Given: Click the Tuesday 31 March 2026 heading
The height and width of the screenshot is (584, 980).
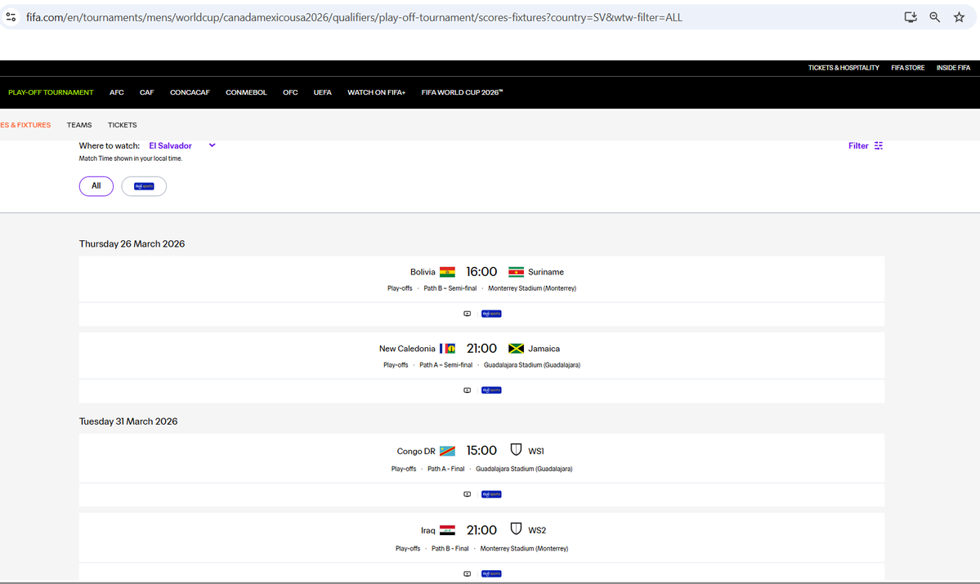Looking at the screenshot, I should pyautogui.click(x=128, y=421).
